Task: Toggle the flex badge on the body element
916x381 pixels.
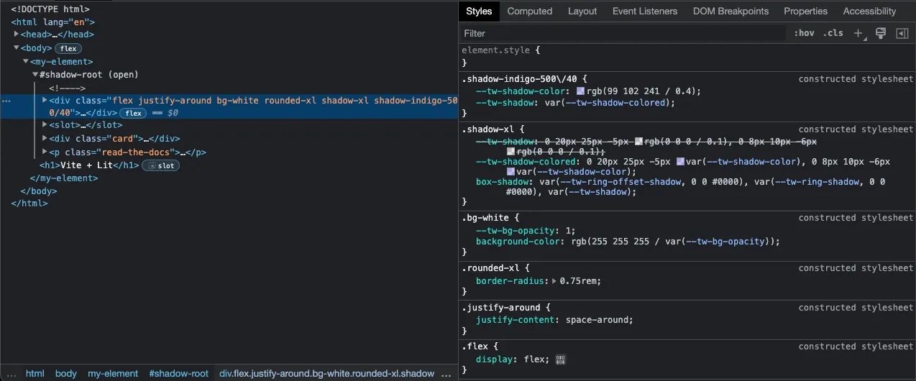Action: click(68, 48)
